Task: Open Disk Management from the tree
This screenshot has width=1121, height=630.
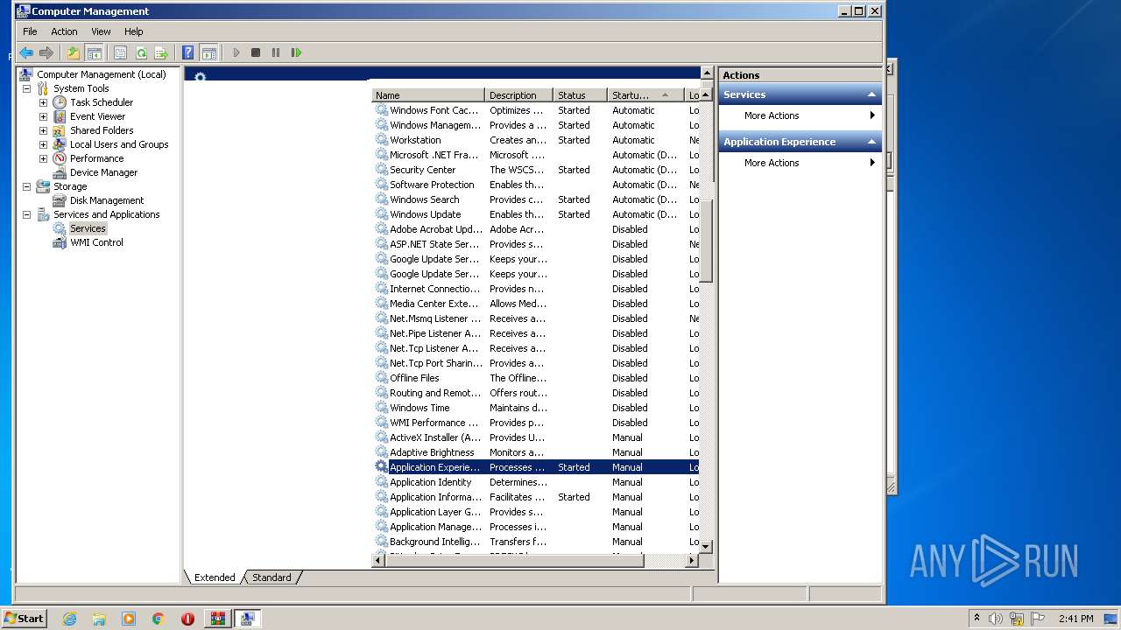Action: click(107, 200)
